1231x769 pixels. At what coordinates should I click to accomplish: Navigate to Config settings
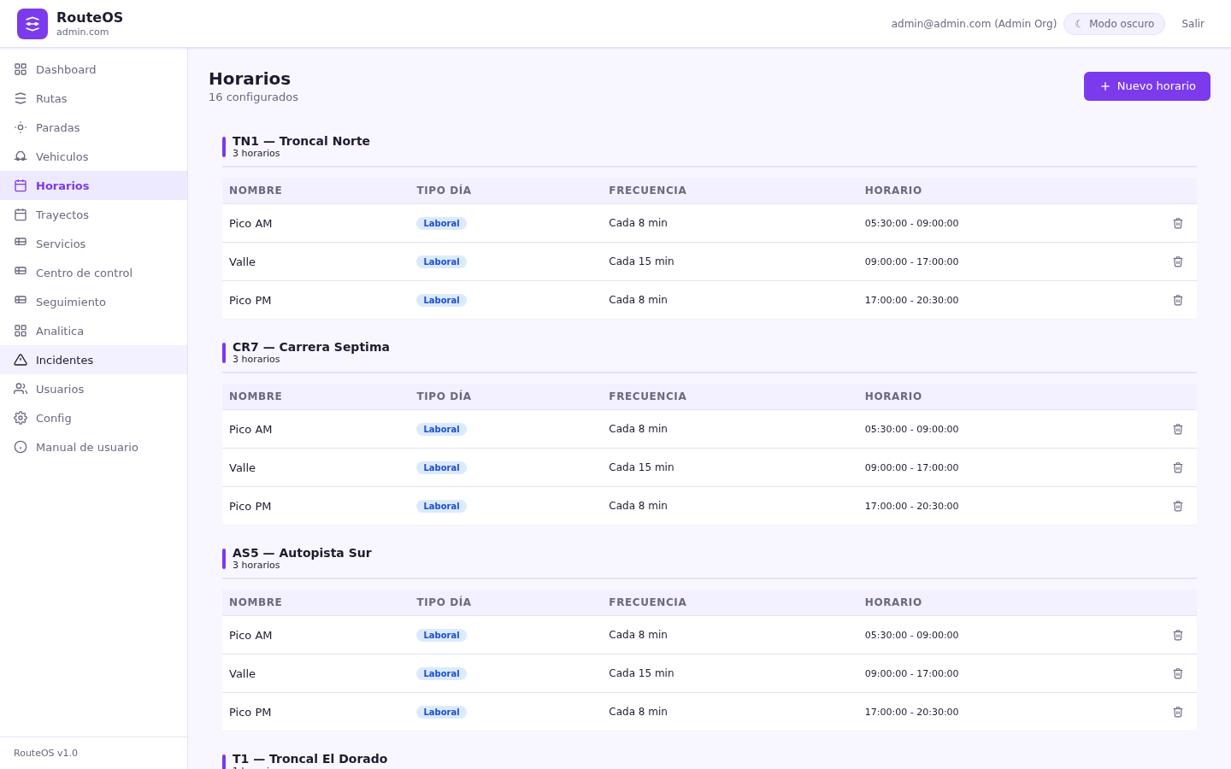click(x=94, y=418)
